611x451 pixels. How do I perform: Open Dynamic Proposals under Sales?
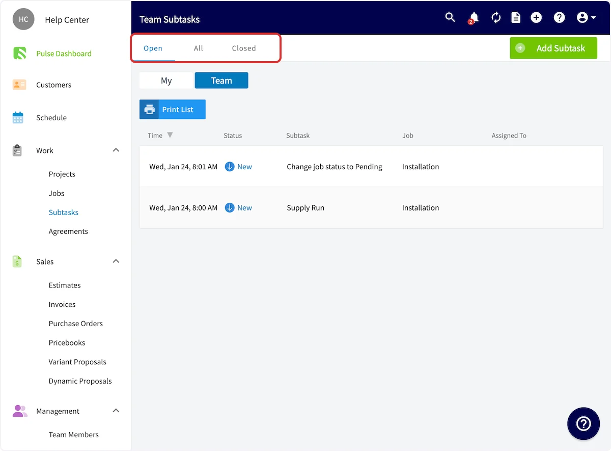tap(80, 381)
